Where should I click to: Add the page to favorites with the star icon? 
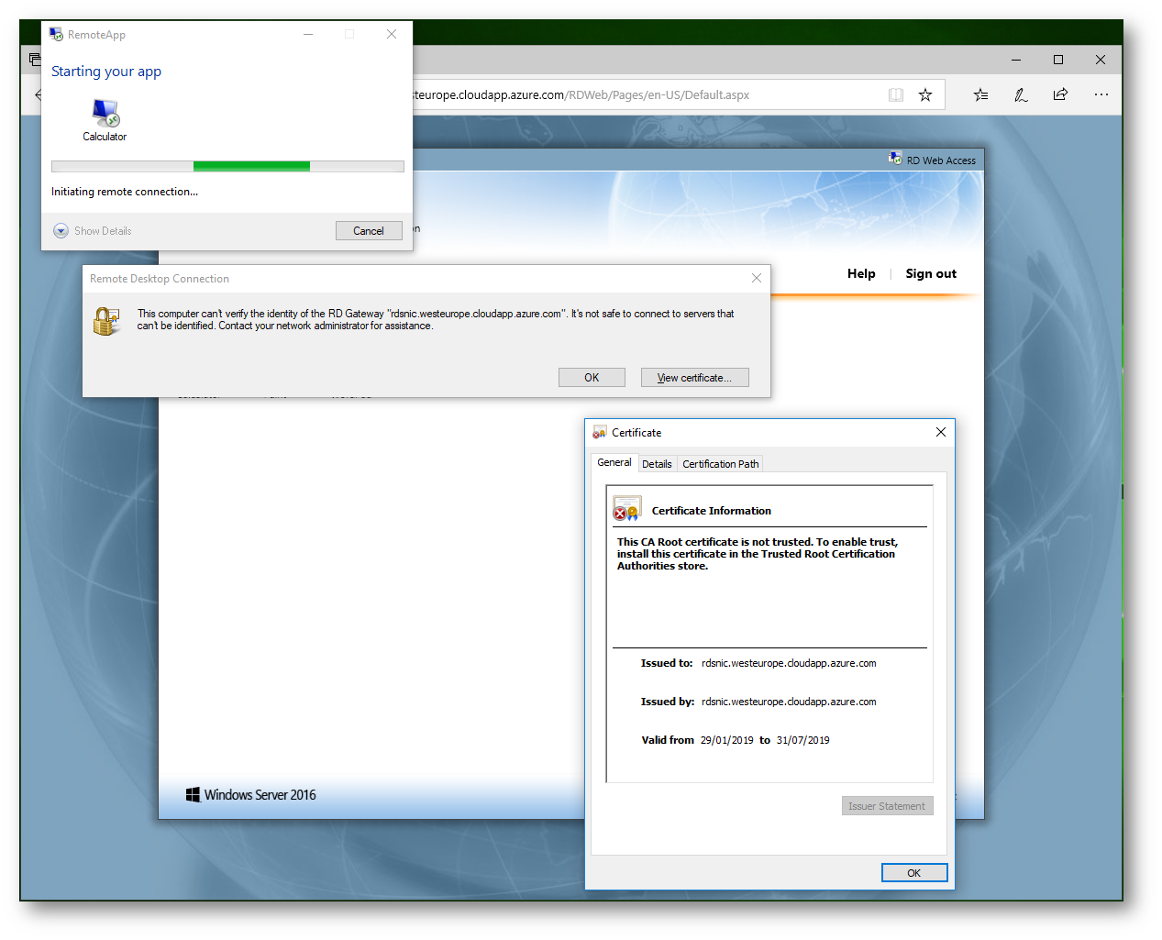point(925,94)
